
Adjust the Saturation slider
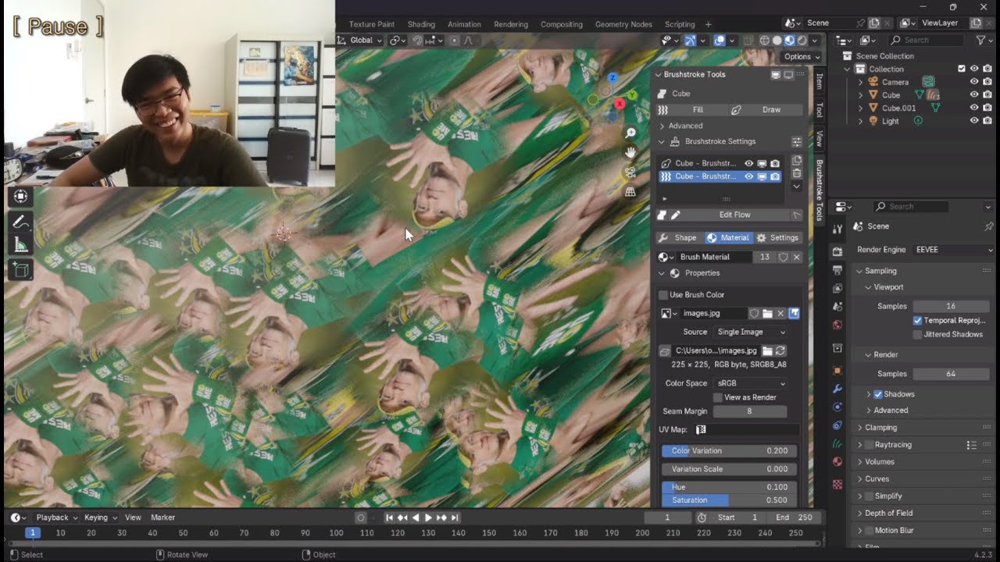pos(730,500)
